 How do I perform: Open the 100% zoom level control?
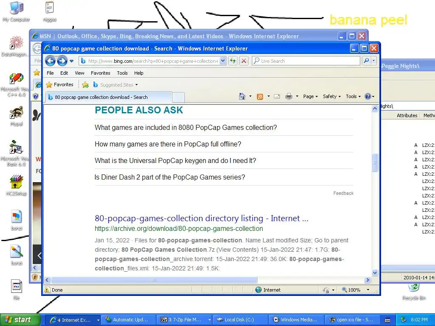(x=356, y=290)
